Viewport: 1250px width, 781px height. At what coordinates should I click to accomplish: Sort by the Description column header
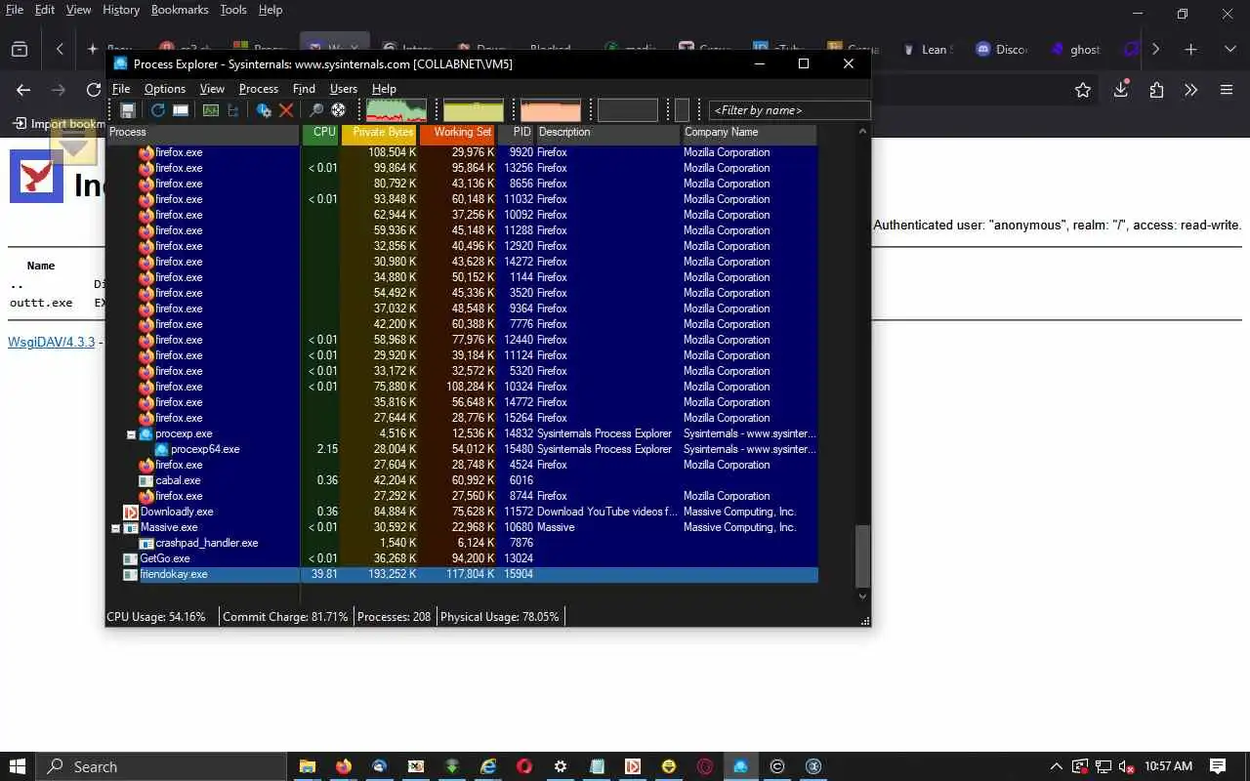[x=607, y=133]
